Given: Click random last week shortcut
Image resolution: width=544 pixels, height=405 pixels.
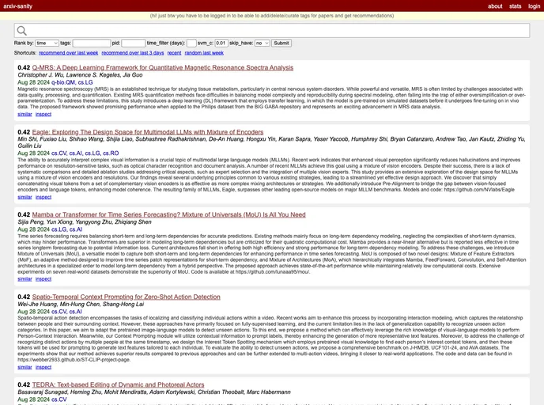Looking at the screenshot, I should point(204,53).
